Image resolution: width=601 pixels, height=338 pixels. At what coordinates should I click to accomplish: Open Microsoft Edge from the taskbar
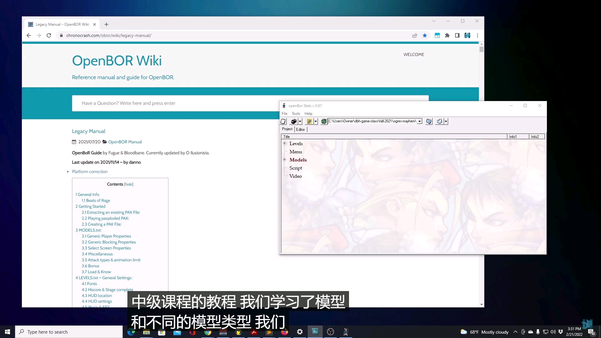[x=131, y=332]
